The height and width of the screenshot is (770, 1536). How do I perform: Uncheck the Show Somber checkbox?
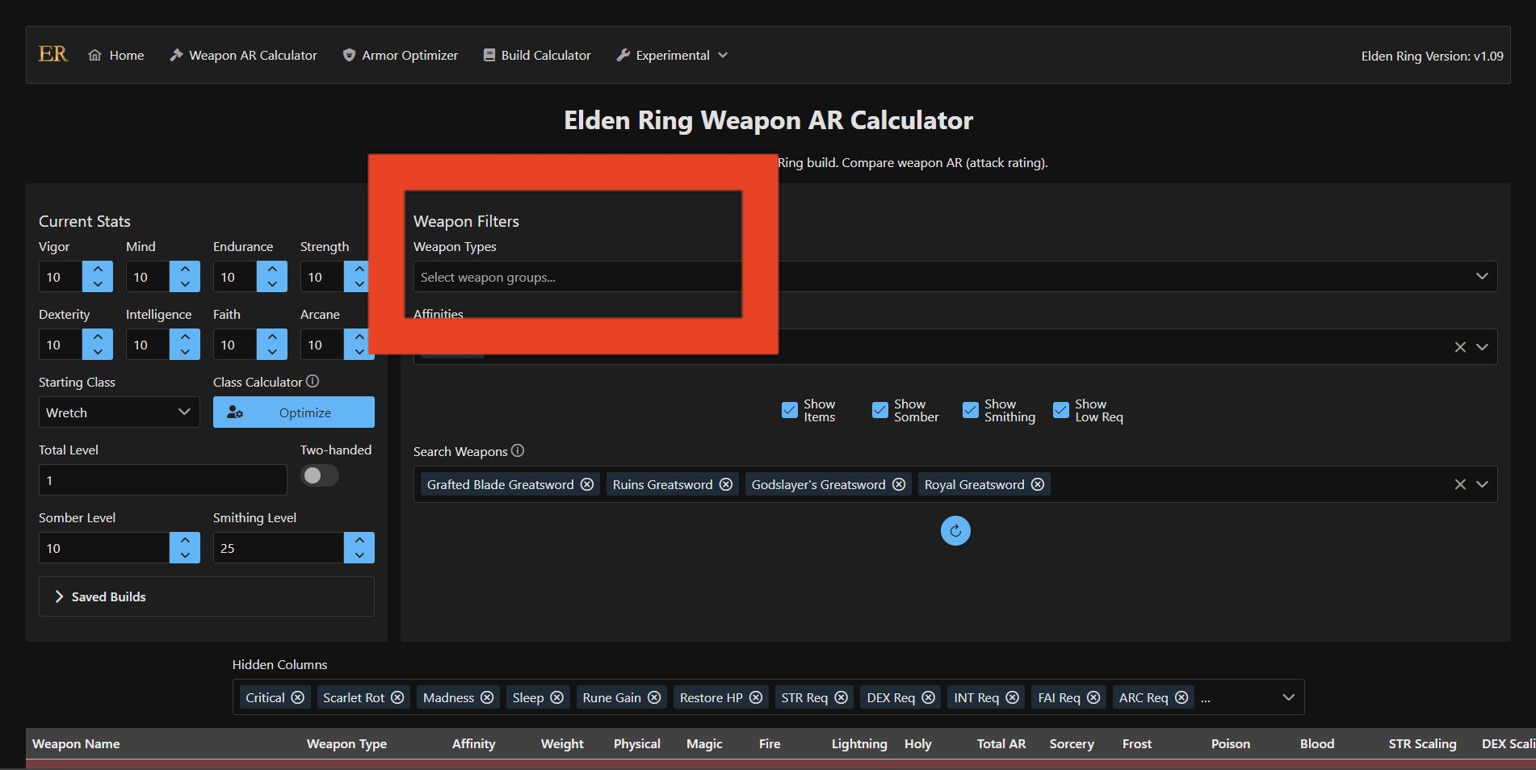(879, 411)
